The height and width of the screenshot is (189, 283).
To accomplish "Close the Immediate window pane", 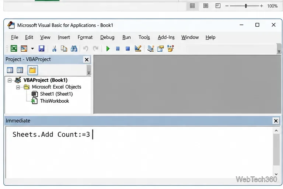I will pos(276,121).
